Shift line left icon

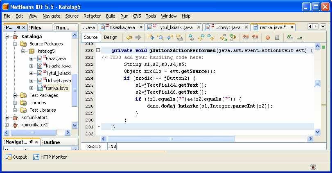pyautogui.click(x=246, y=38)
